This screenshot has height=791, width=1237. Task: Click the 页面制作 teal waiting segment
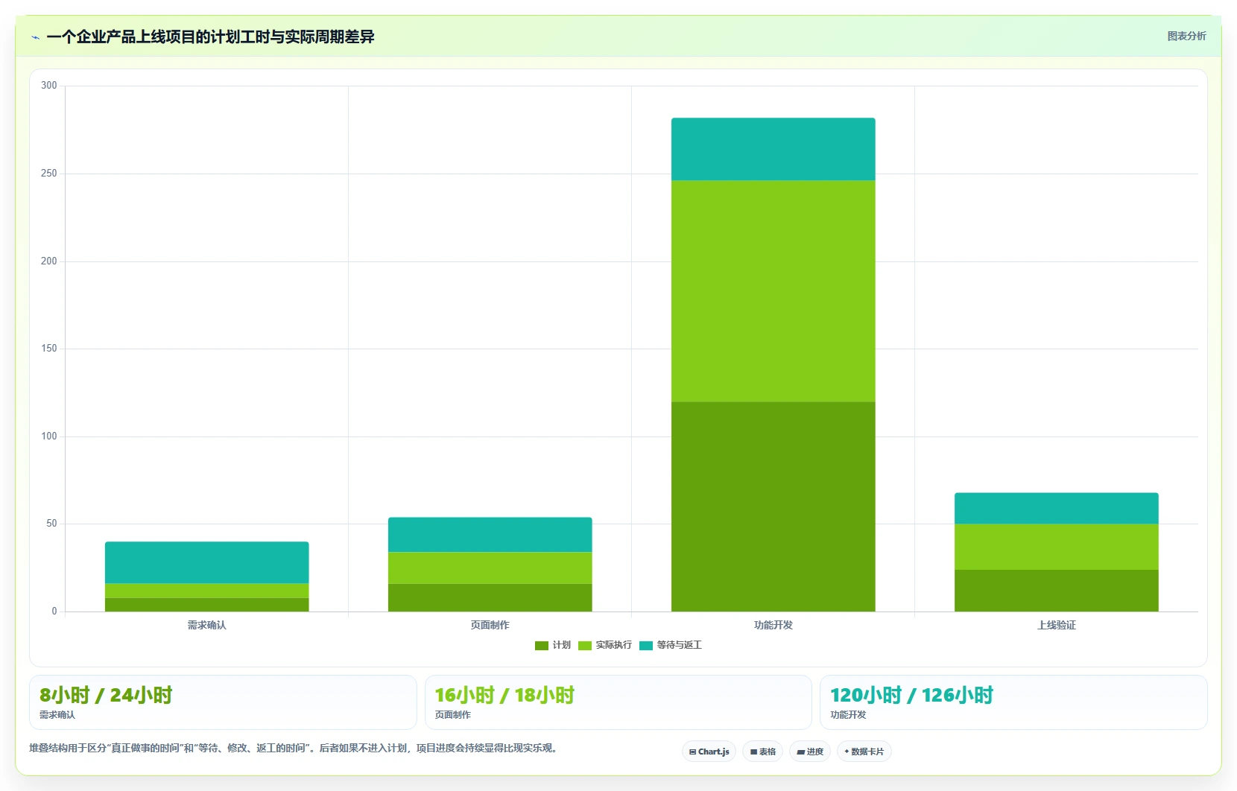(x=490, y=535)
